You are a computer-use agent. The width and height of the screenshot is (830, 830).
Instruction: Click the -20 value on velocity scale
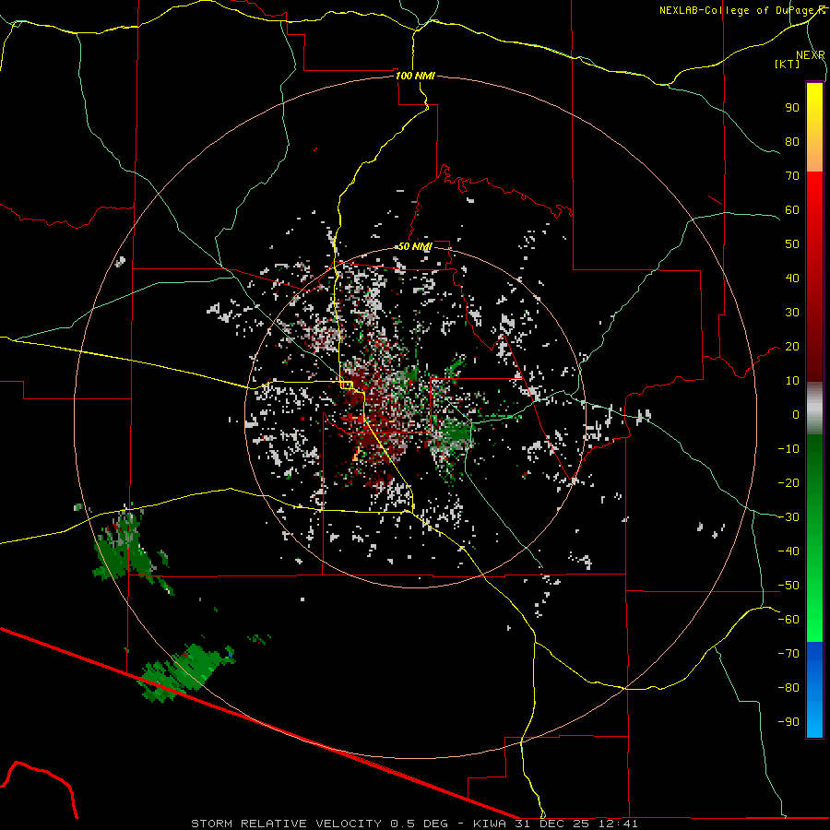click(x=788, y=483)
